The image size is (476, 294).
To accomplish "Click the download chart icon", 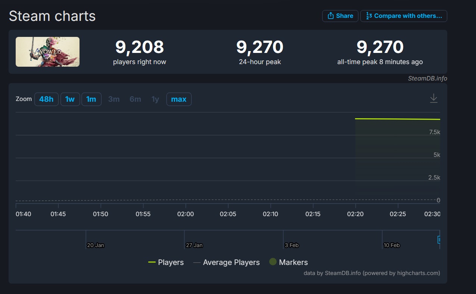I will [433, 98].
